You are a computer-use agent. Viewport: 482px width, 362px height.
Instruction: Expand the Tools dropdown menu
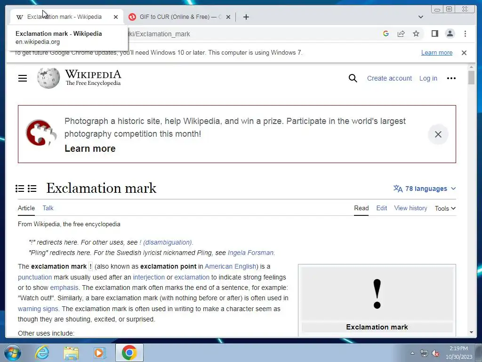(445, 208)
